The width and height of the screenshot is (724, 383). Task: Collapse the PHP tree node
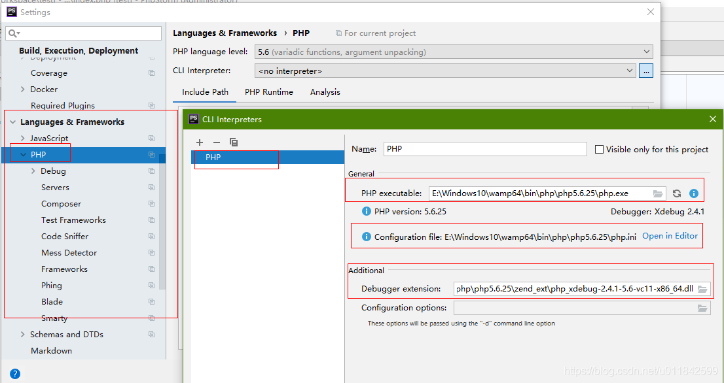pos(23,155)
